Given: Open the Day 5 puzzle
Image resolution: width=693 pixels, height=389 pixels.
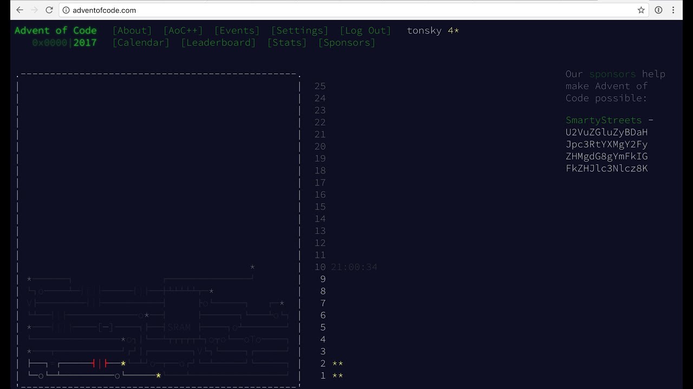Looking at the screenshot, I should (323, 327).
